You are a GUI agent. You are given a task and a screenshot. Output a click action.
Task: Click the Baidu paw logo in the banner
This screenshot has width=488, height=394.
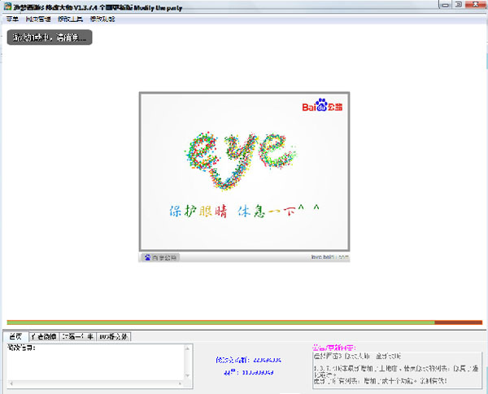point(322,105)
